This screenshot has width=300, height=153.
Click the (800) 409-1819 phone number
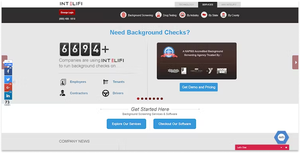[67, 19]
